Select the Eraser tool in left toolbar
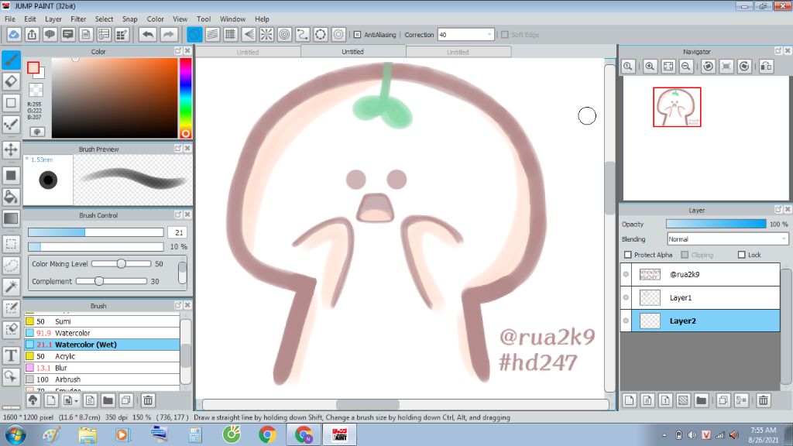 click(x=12, y=81)
